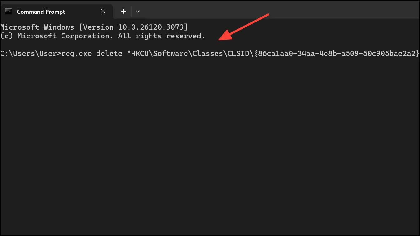Image resolution: width=420 pixels, height=236 pixels.
Task: Click the Command Prompt icon in the tab
Action: (x=8, y=12)
